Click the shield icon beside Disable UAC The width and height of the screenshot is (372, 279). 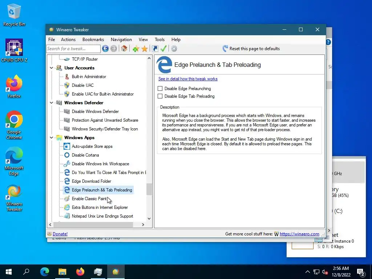click(67, 85)
